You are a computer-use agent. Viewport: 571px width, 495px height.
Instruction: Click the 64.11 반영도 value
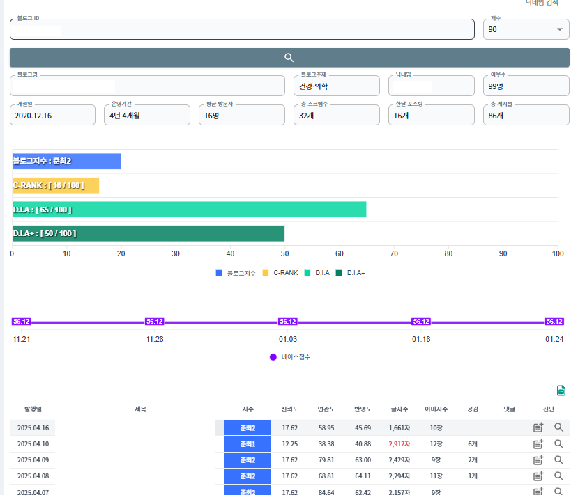pos(363,476)
